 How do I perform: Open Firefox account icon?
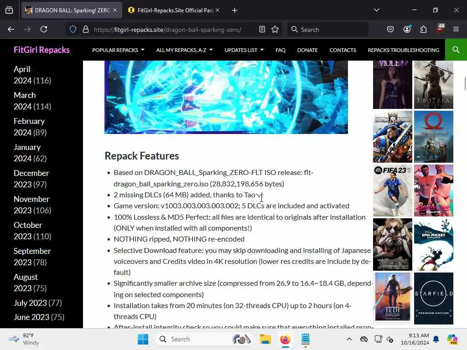(x=407, y=29)
